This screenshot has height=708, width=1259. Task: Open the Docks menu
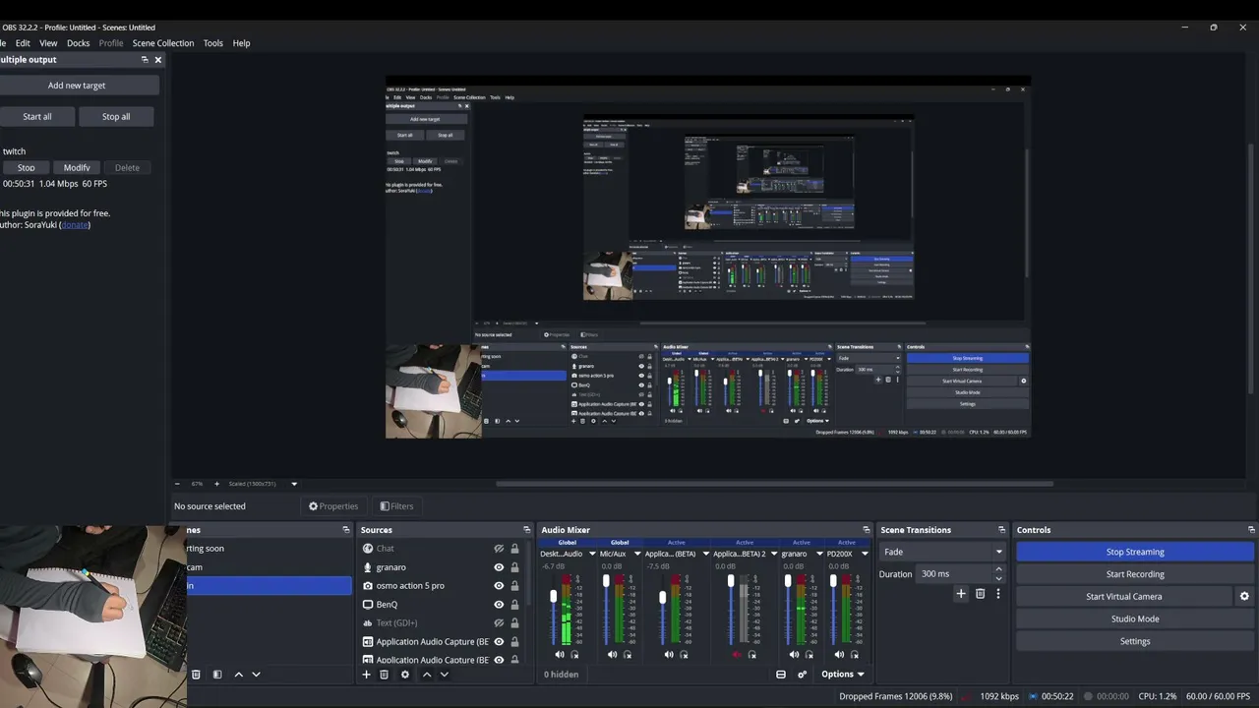[78, 43]
